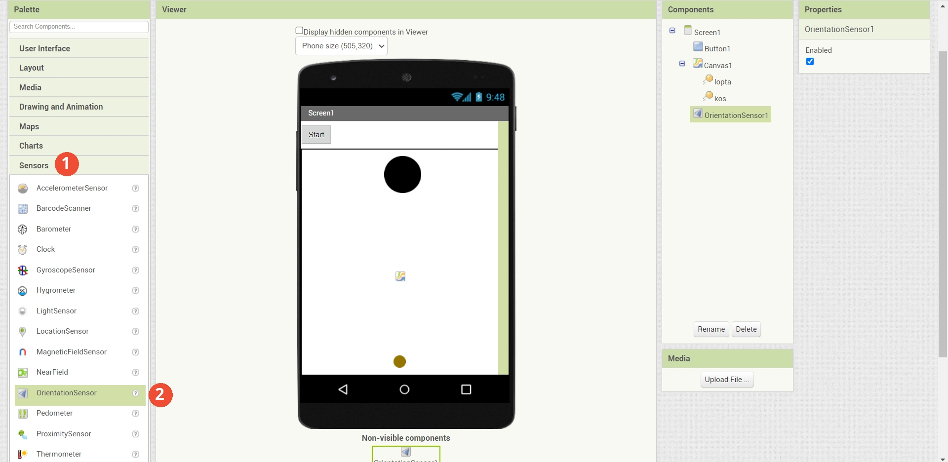Expand the Charts palette section
The width and height of the screenshot is (948, 462).
point(79,146)
